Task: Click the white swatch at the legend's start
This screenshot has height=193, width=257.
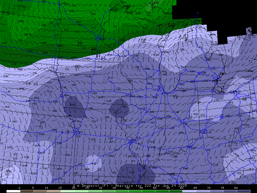Action: [x=13, y=191]
